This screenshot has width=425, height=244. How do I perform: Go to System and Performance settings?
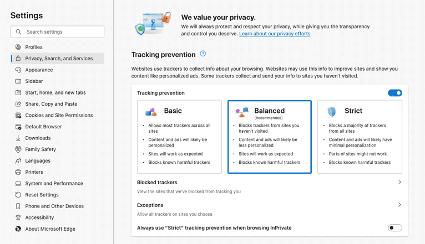(x=54, y=183)
